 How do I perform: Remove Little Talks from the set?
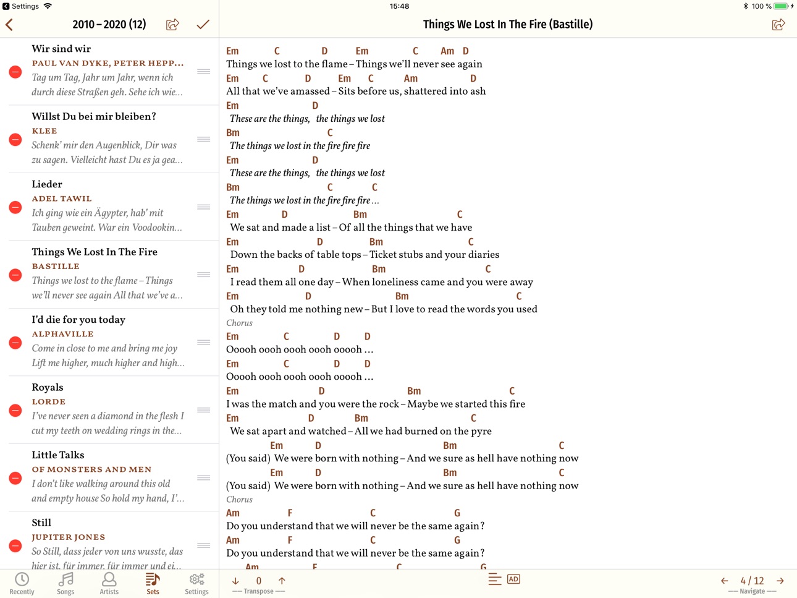(15, 478)
